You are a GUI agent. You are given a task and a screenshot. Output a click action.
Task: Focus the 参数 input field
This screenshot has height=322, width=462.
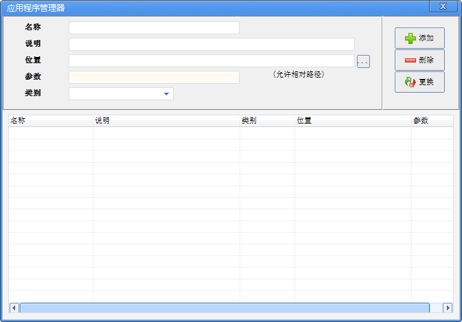pyautogui.click(x=154, y=77)
